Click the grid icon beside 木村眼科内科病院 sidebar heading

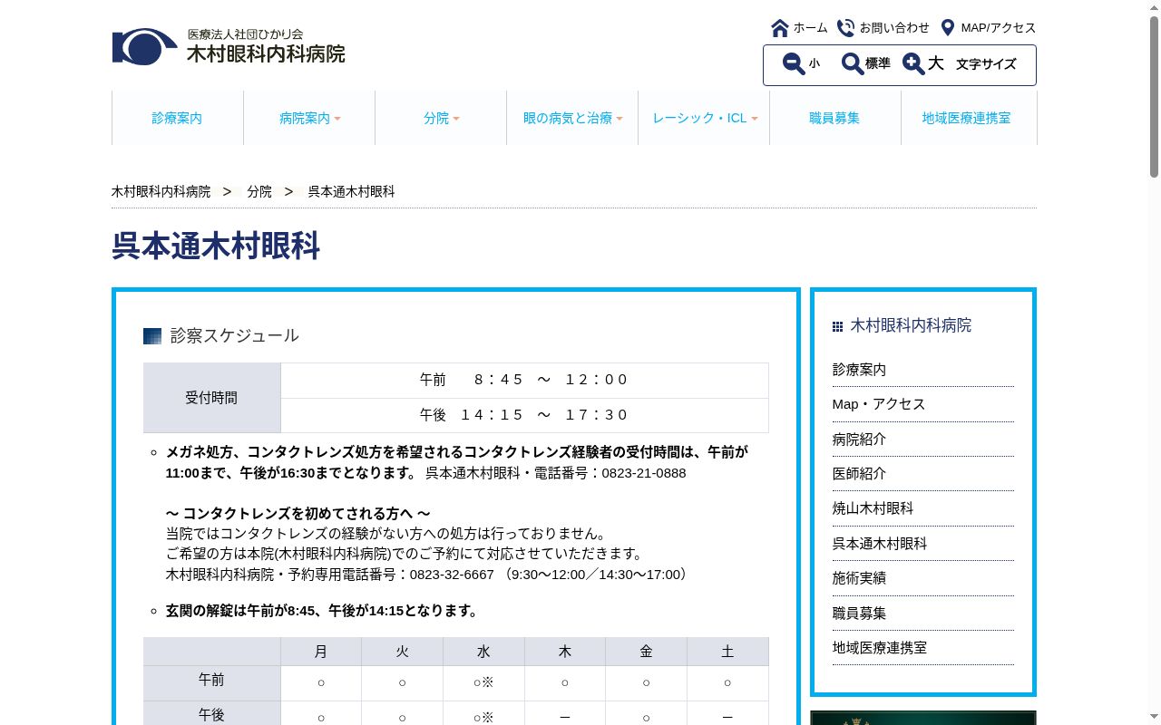(837, 326)
